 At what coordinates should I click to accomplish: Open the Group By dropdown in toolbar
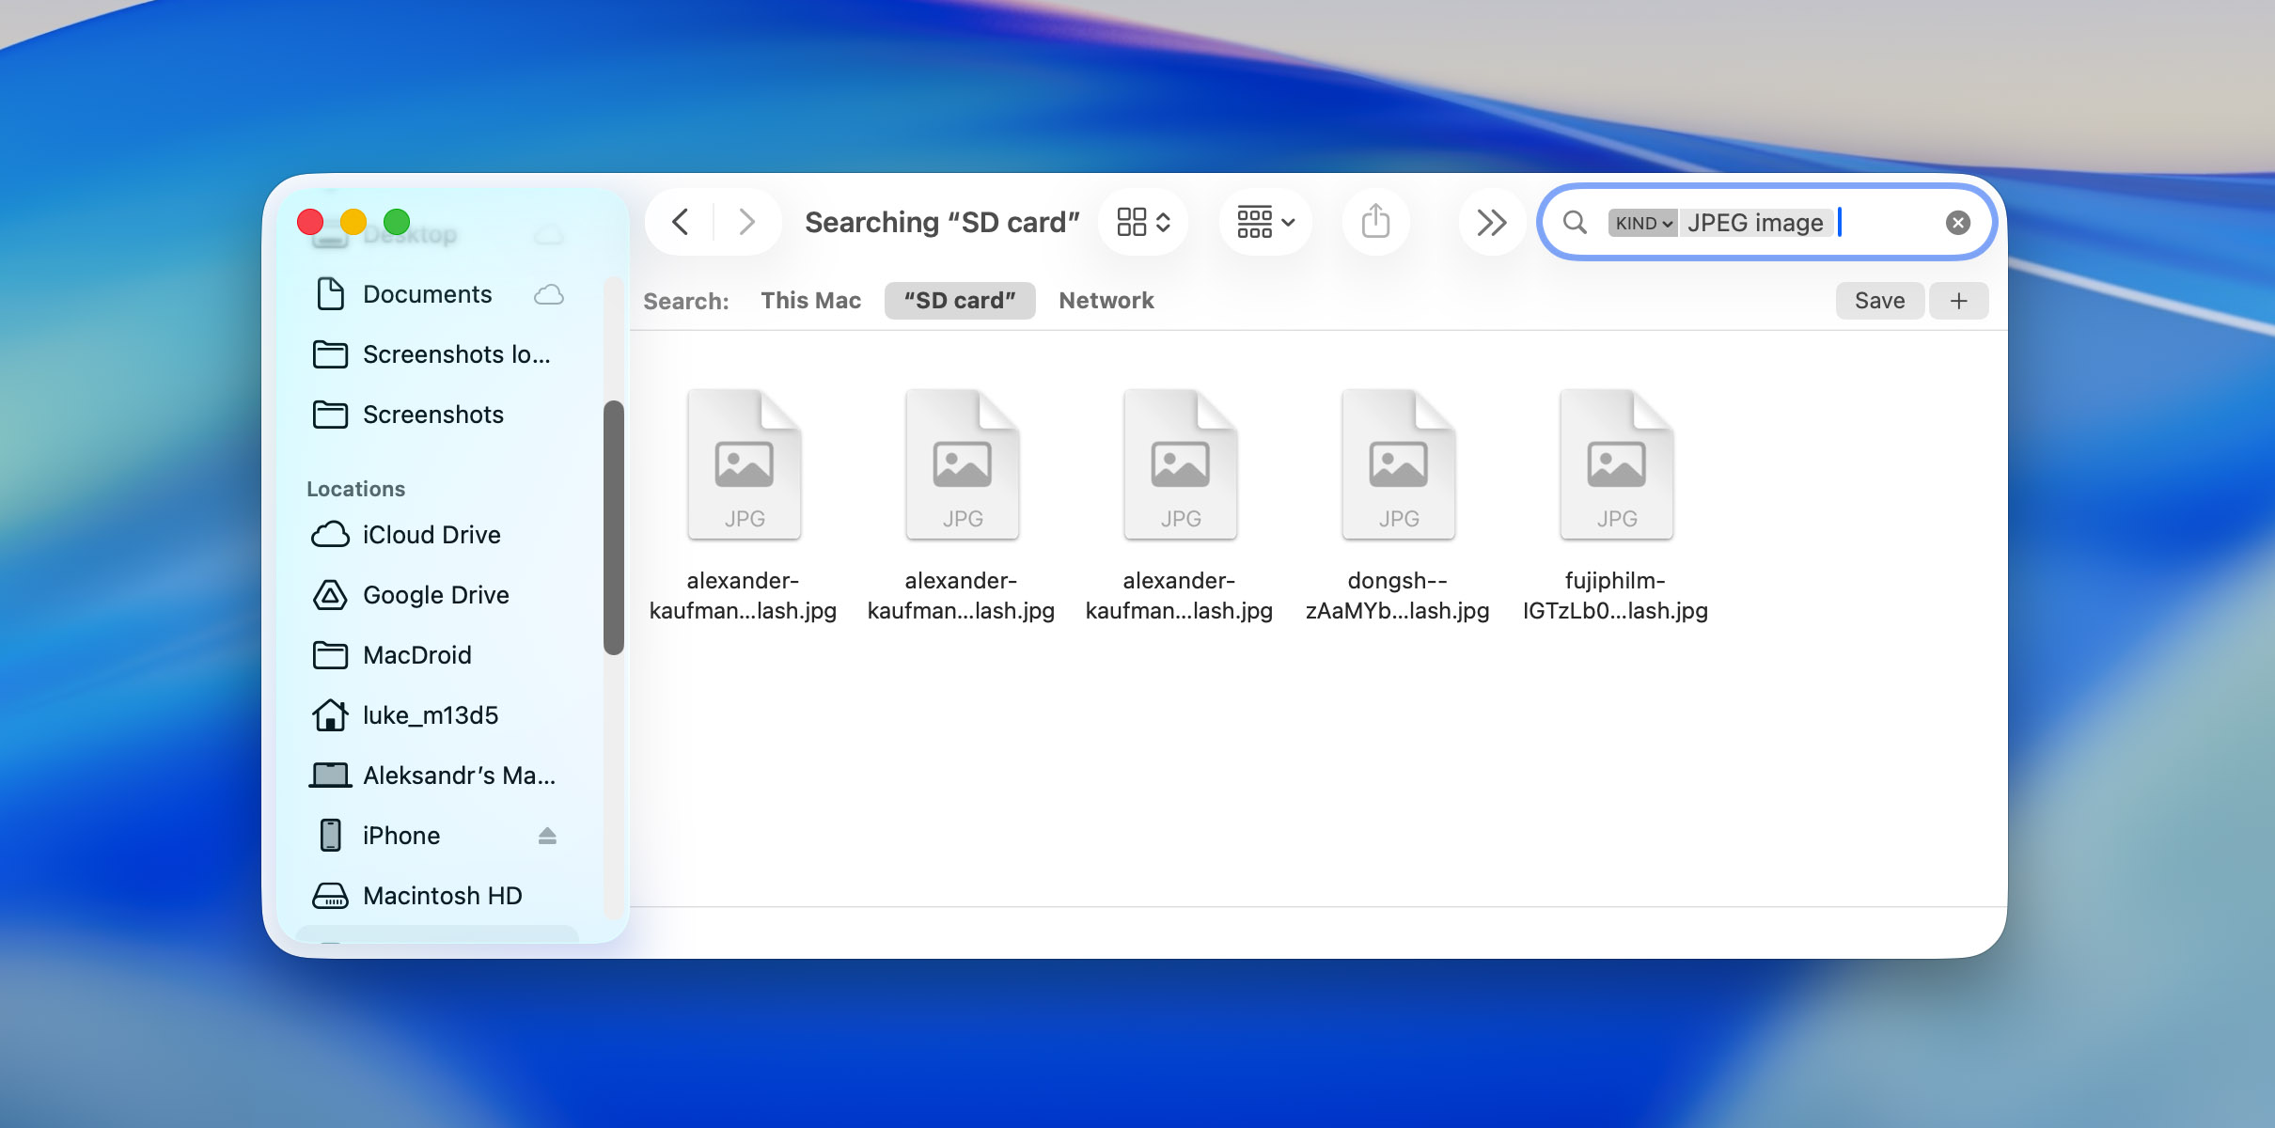1265,223
